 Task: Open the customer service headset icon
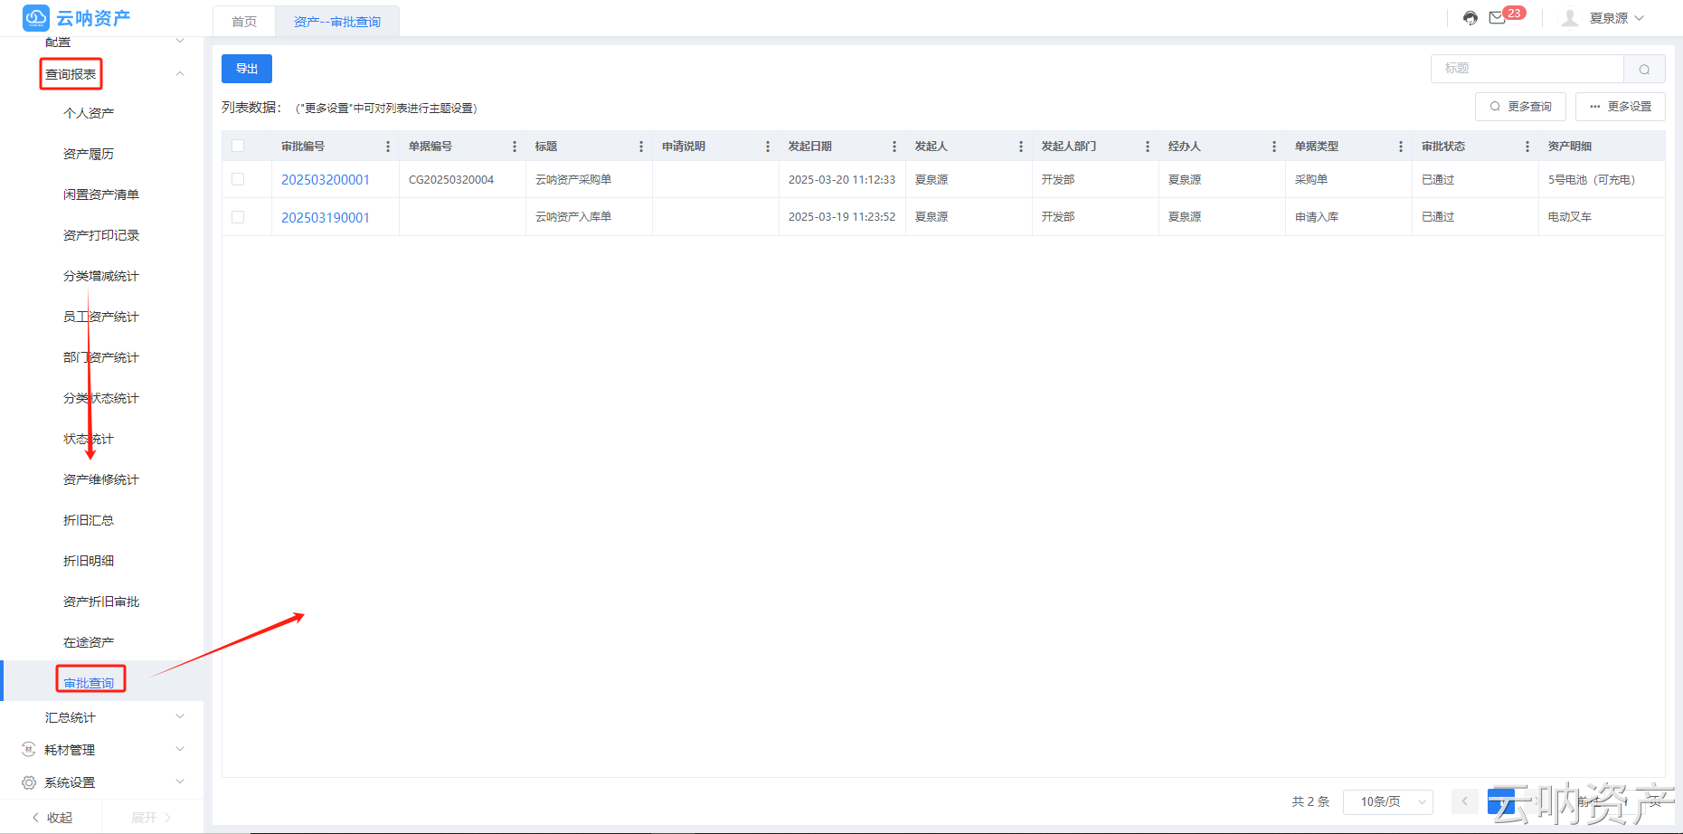[x=1470, y=18]
